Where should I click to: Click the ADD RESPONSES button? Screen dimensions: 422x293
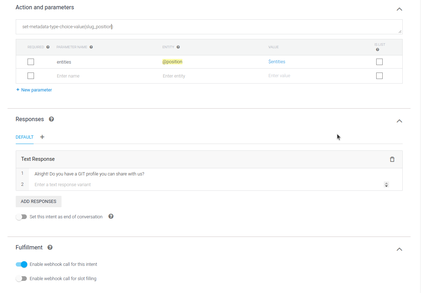39,202
